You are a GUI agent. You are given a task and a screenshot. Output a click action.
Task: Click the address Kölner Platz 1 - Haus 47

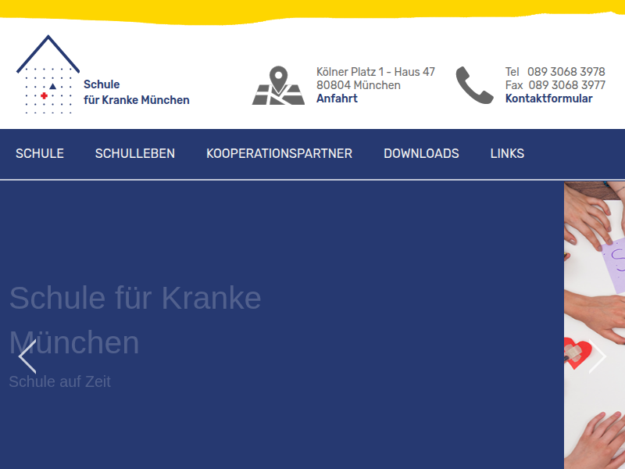click(376, 72)
